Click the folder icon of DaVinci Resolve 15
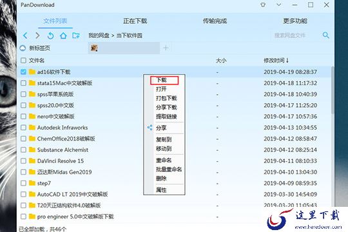This screenshot has width=348, height=232. pos(32,160)
